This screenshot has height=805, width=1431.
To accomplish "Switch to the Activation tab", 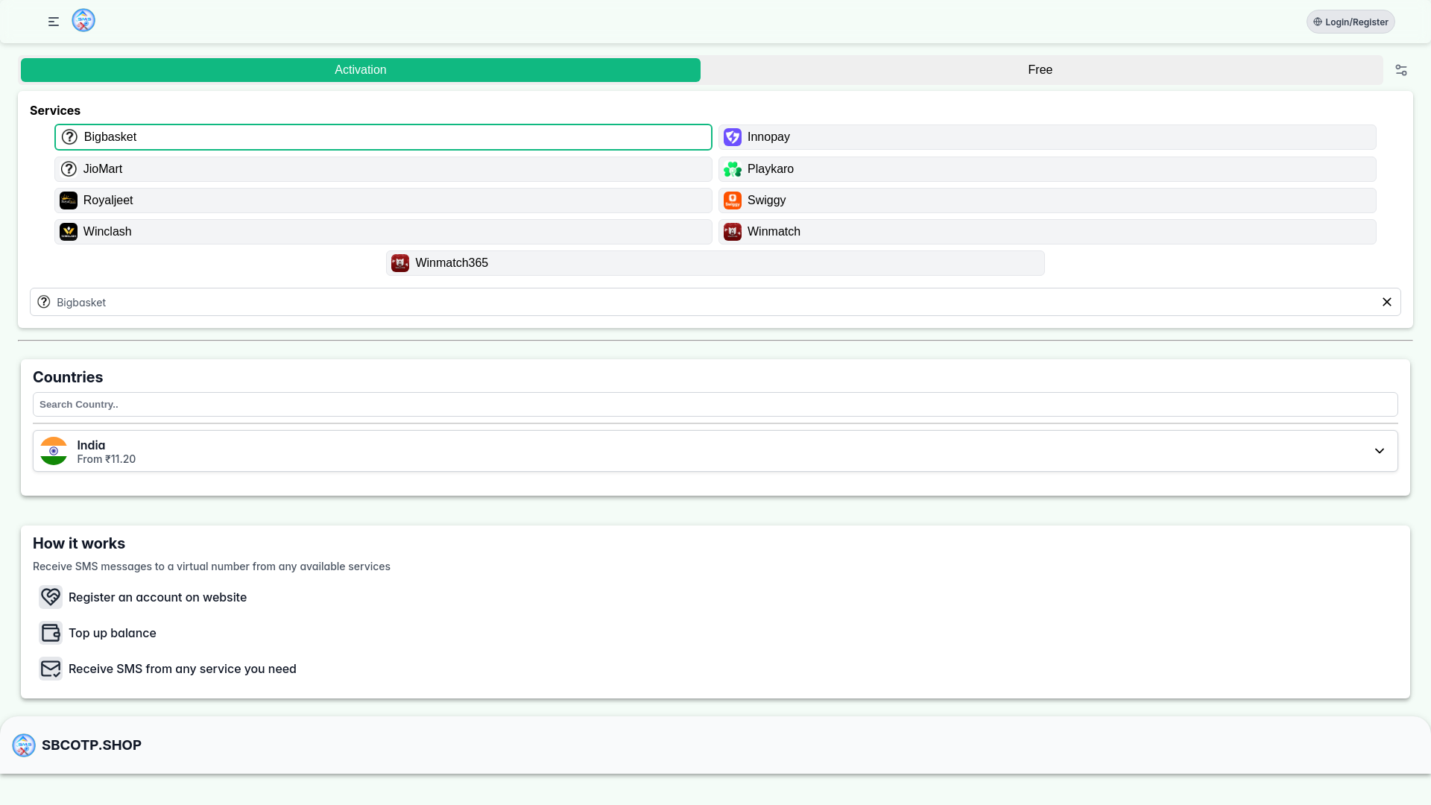I will [361, 70].
